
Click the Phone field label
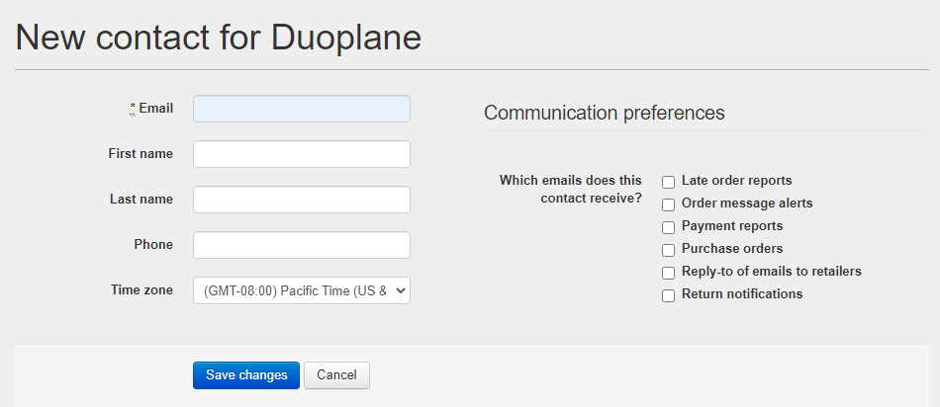(x=153, y=245)
